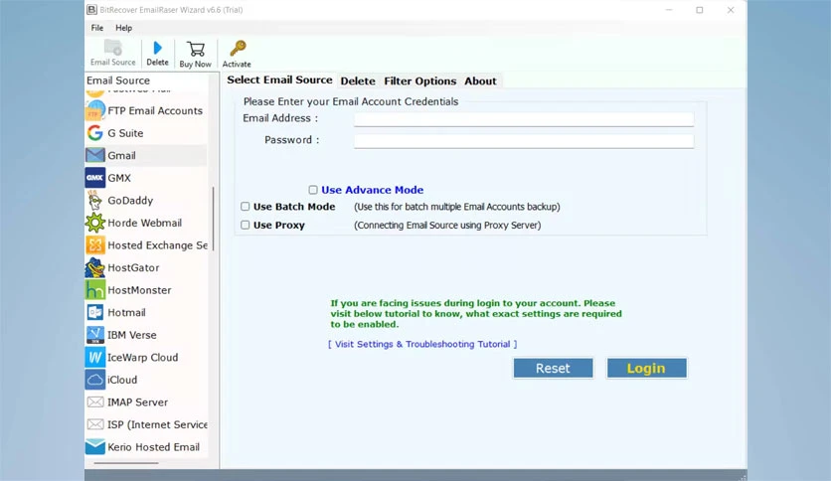Switch to Select Email Source tab

click(x=279, y=80)
